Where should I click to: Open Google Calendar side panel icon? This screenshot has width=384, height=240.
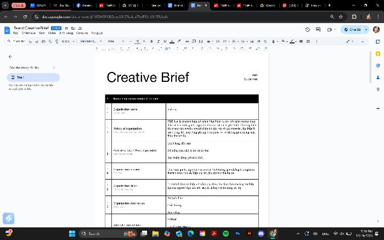378,42
